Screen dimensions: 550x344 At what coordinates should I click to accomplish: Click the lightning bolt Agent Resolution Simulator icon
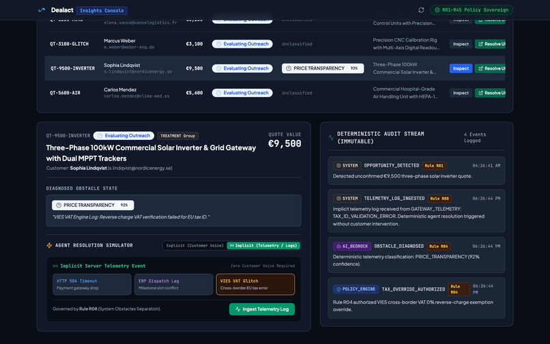[x=49, y=245]
